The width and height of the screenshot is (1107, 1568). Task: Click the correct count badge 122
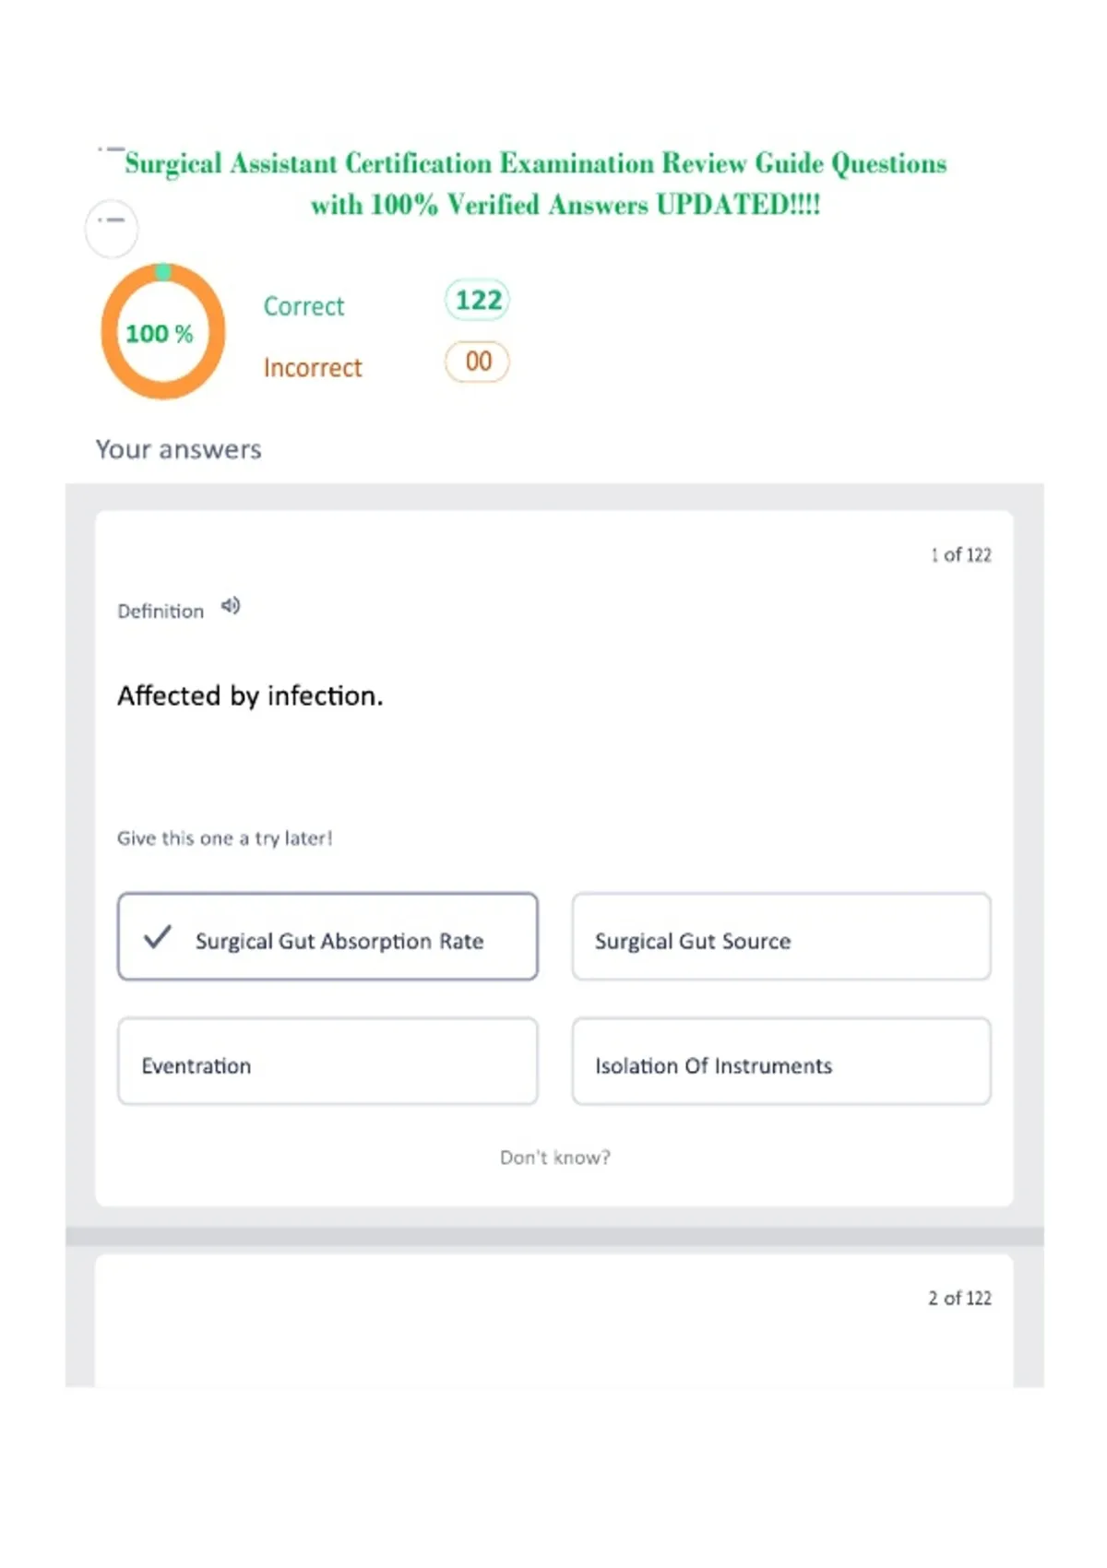(477, 300)
